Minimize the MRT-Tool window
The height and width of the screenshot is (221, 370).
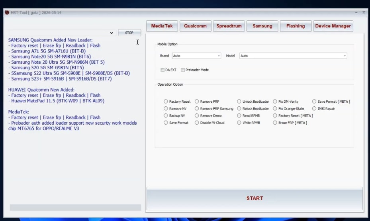[x=356, y=12]
